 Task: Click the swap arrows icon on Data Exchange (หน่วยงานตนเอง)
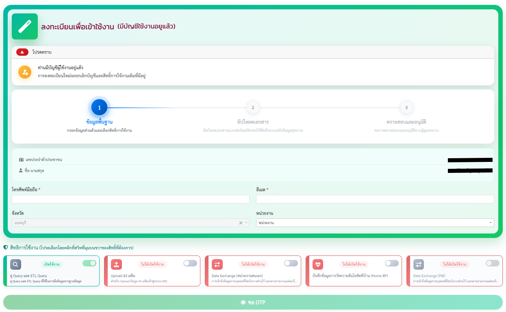(x=217, y=264)
